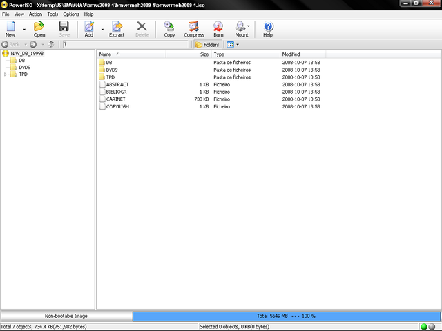This screenshot has height=331, width=442.
Task: Click the Compress toolbar icon
Action: [194, 29]
